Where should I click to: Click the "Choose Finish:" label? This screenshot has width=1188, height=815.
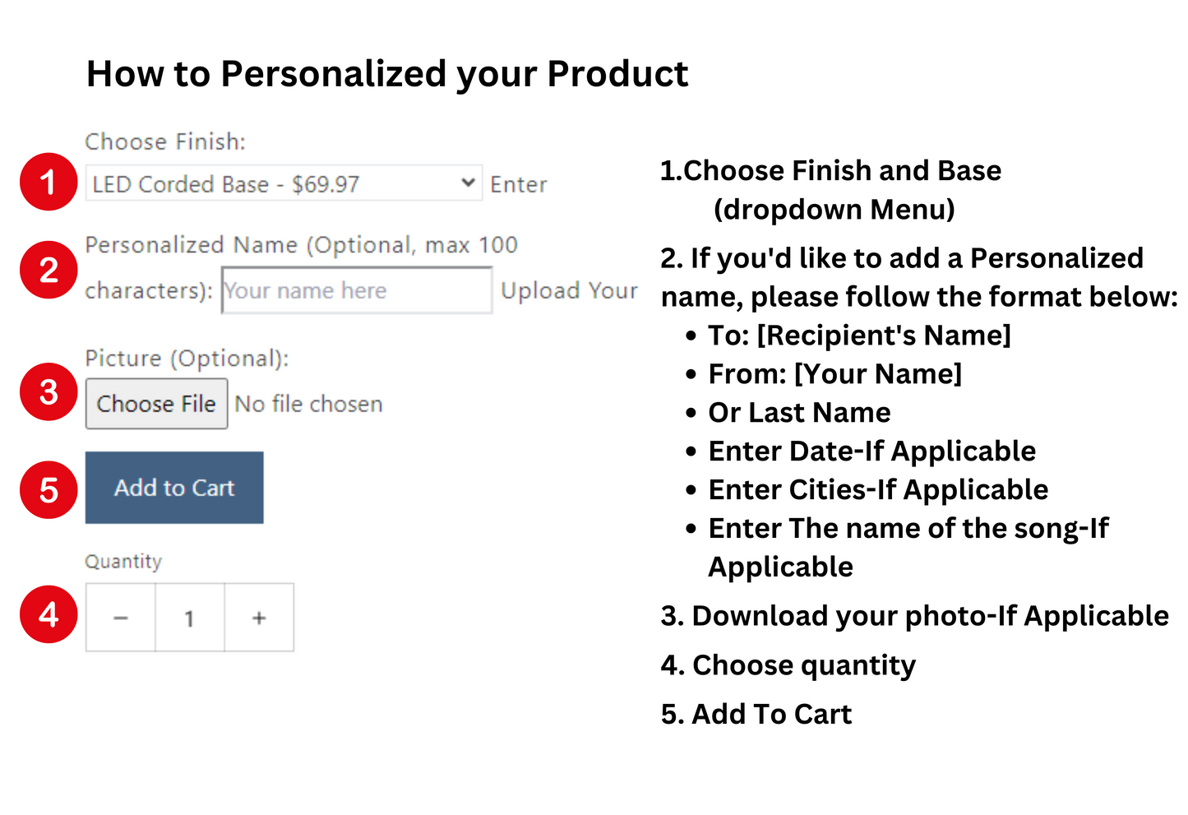click(165, 141)
